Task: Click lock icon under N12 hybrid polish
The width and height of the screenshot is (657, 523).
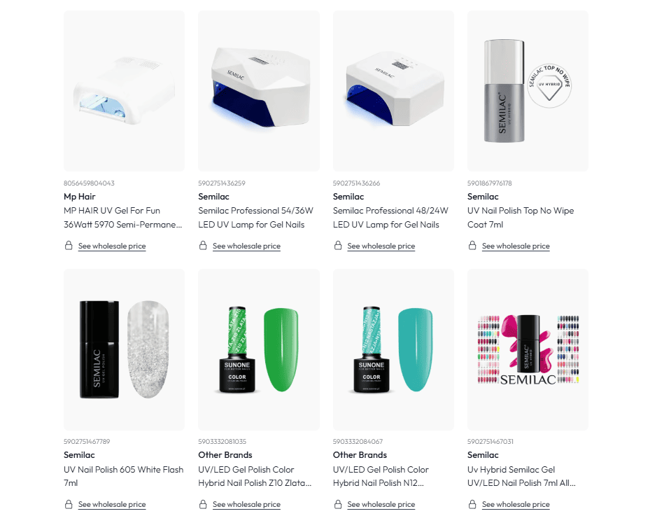Action: coord(338,503)
